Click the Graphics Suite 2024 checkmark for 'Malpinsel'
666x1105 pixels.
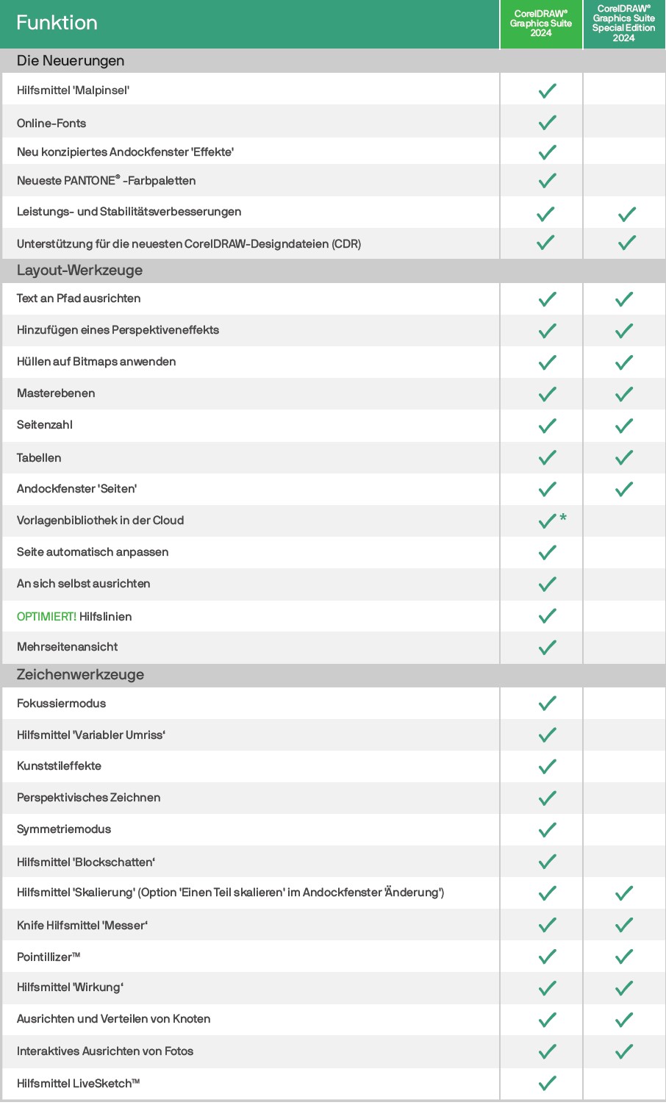click(x=547, y=90)
